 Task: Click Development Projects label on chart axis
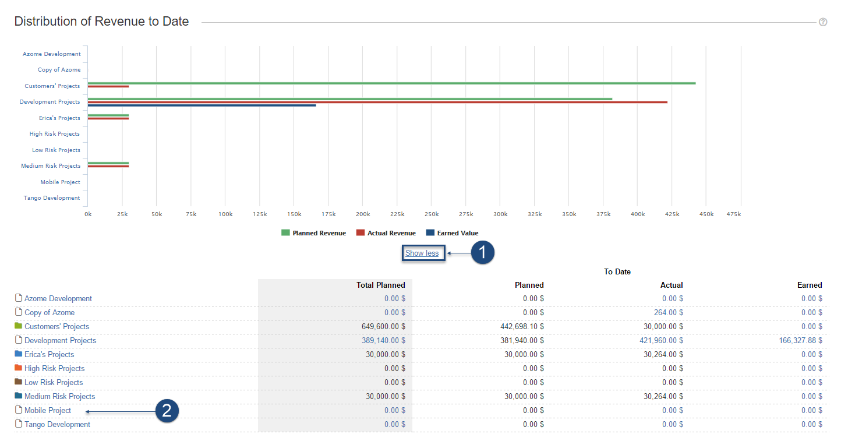click(50, 102)
